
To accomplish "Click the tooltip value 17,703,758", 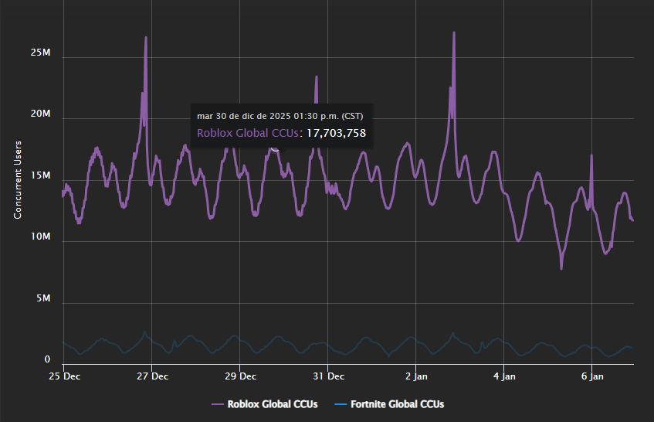I will tap(336, 133).
